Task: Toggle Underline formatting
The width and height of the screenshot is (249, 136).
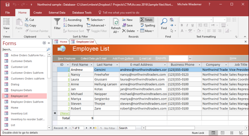Action: coord(192,25)
